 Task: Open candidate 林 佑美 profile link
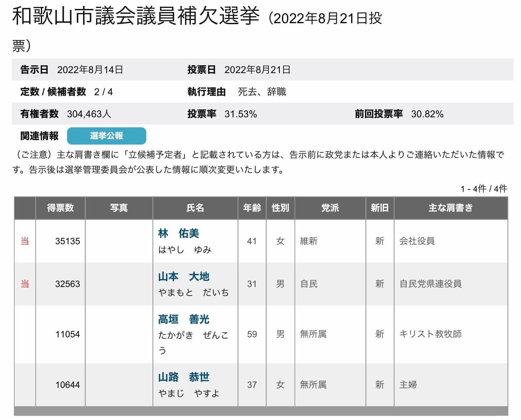click(178, 234)
